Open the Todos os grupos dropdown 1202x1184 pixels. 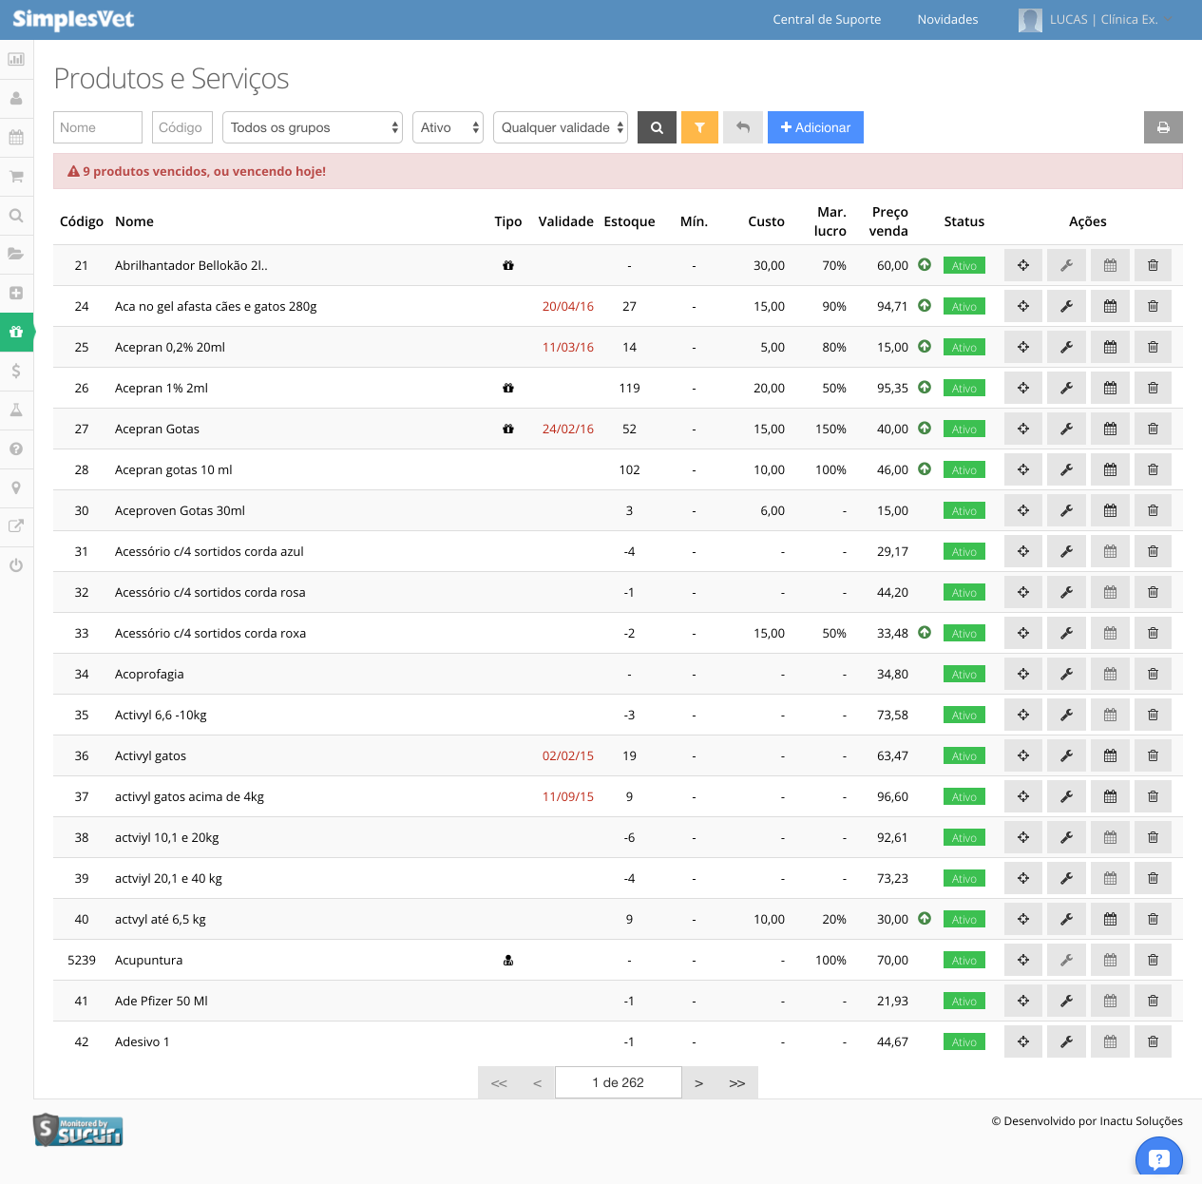[313, 127]
